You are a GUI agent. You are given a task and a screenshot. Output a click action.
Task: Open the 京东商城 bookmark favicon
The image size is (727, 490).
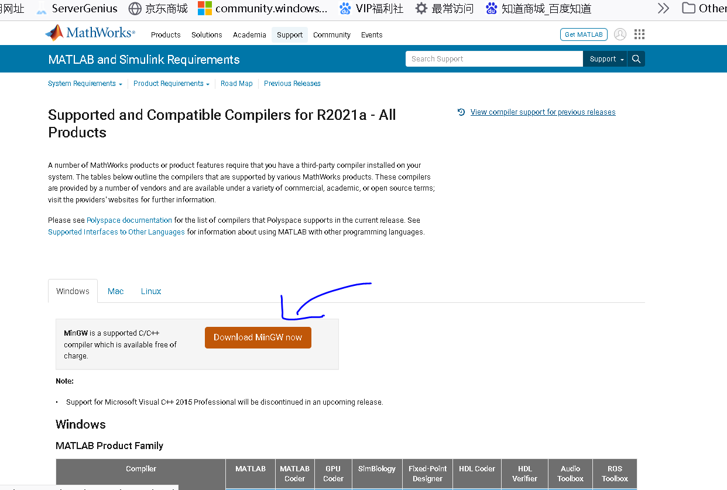point(135,8)
